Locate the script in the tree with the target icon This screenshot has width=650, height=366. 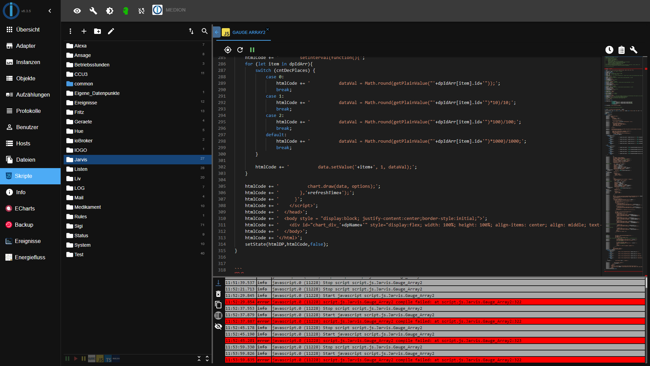(x=228, y=50)
